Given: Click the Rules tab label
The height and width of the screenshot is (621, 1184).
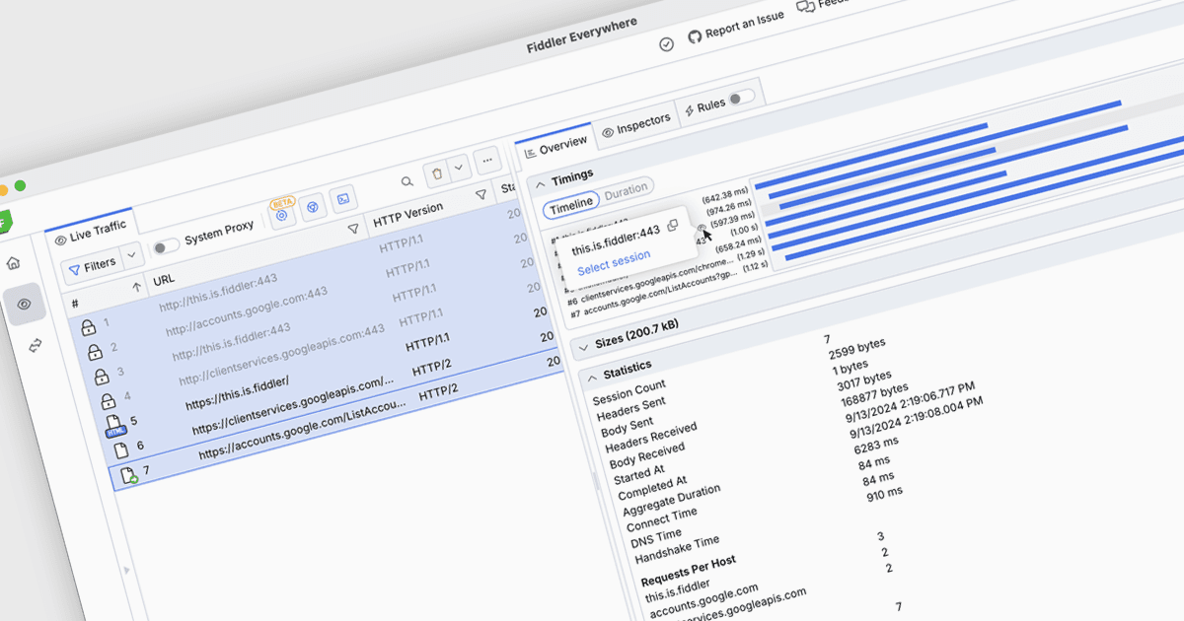Looking at the screenshot, I should coord(711,104).
